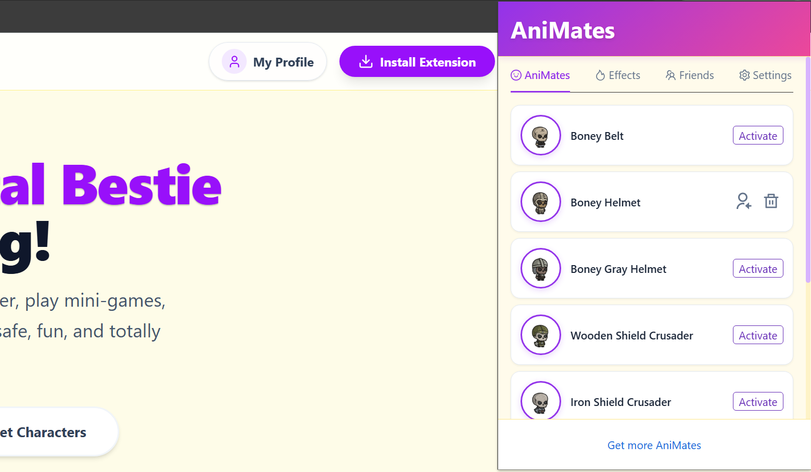Image resolution: width=811 pixels, height=472 pixels.
Task: Click the Boney Belt skull thumbnail
Action: [x=540, y=135]
